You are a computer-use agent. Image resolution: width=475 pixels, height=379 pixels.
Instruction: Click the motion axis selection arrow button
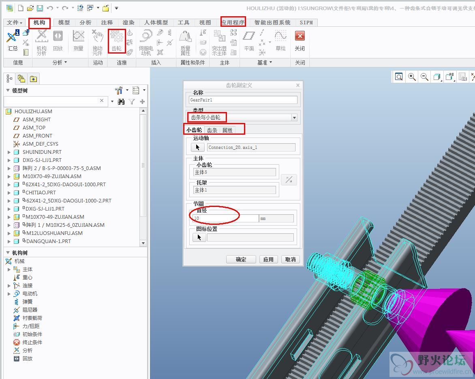tap(198, 147)
